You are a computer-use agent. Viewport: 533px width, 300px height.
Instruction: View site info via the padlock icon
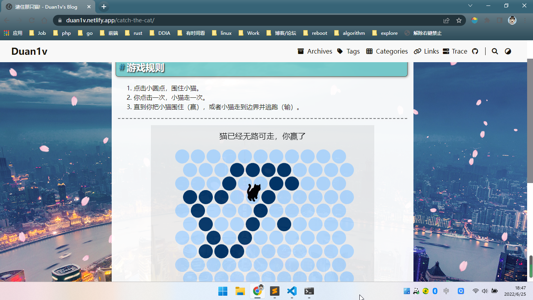pyautogui.click(x=60, y=20)
